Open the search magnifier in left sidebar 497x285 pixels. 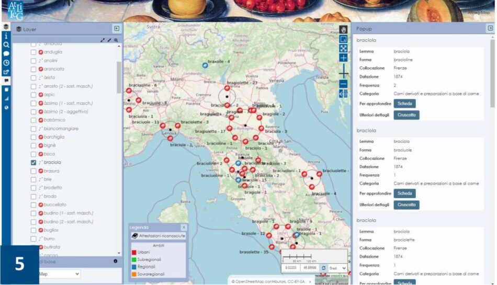click(6, 45)
